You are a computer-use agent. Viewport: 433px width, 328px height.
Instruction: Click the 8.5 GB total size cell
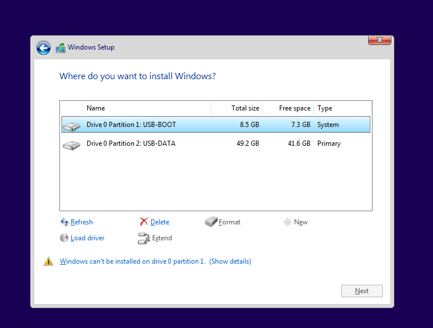pyautogui.click(x=250, y=125)
